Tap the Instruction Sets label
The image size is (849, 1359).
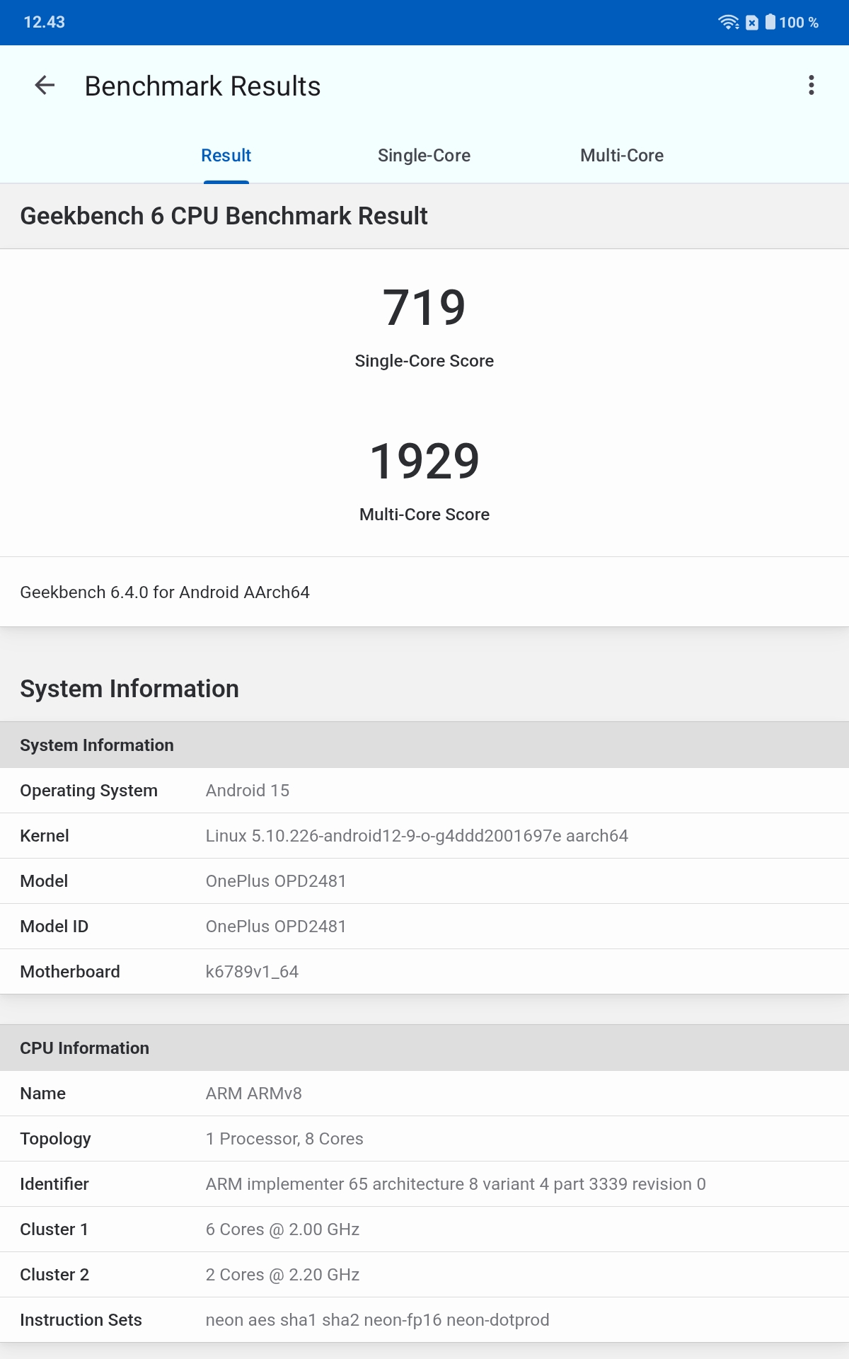pos(81,1320)
